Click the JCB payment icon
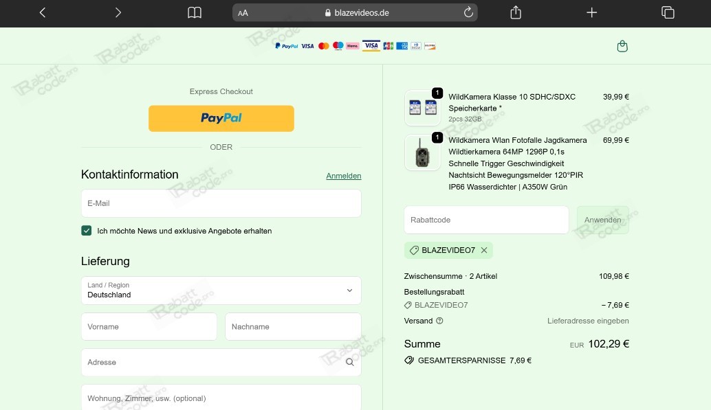 click(388, 45)
